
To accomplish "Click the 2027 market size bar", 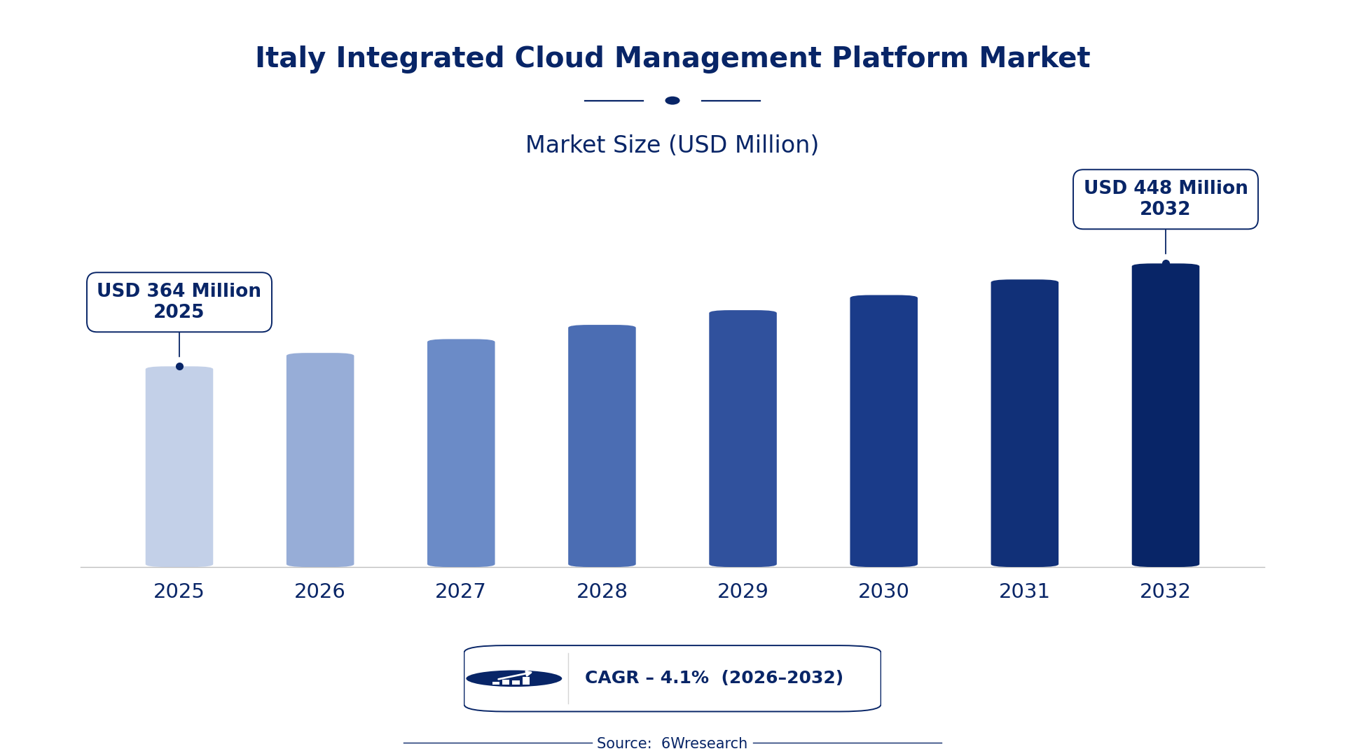I will point(461,453).
